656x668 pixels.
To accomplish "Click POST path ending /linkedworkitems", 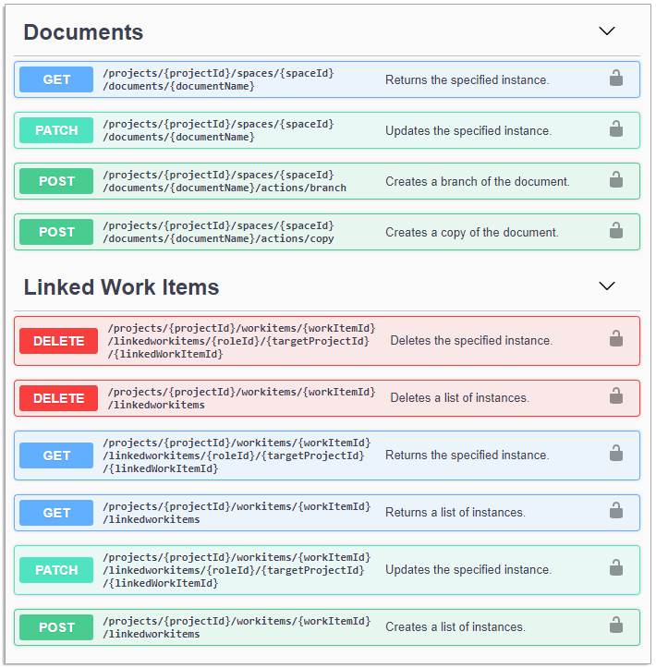I will pyautogui.click(x=237, y=627).
